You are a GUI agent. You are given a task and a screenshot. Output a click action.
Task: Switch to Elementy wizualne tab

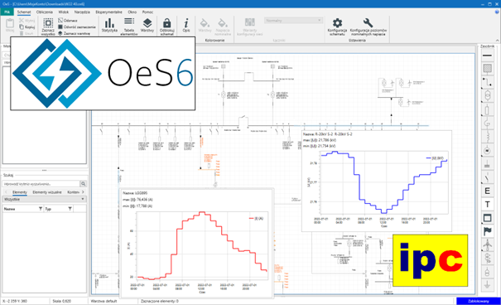pyautogui.click(x=47, y=192)
